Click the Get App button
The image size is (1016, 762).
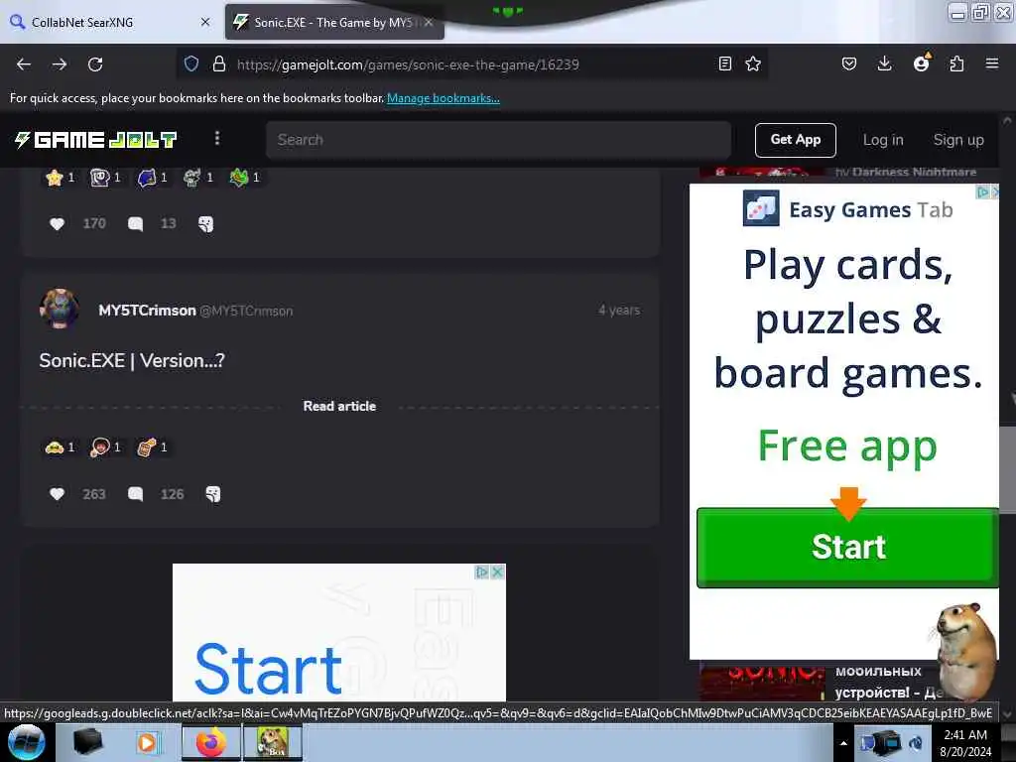point(795,139)
